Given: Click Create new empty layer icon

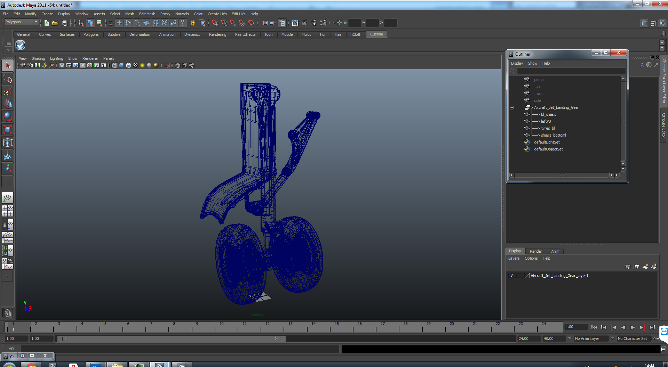Looking at the screenshot, I should click(645, 267).
